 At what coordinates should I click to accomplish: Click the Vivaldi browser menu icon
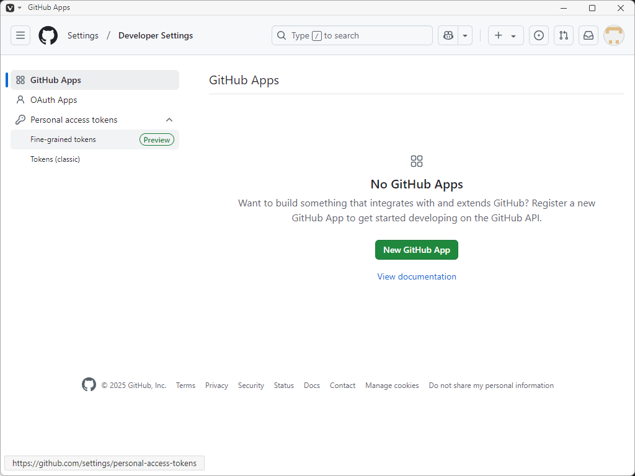(x=10, y=7)
